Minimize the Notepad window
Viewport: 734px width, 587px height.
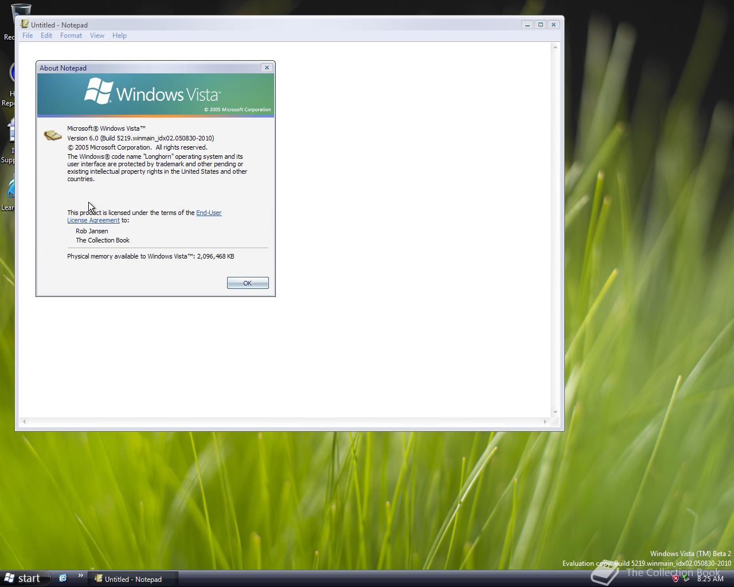528,25
